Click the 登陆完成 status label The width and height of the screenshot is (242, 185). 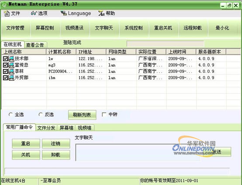[72, 43]
